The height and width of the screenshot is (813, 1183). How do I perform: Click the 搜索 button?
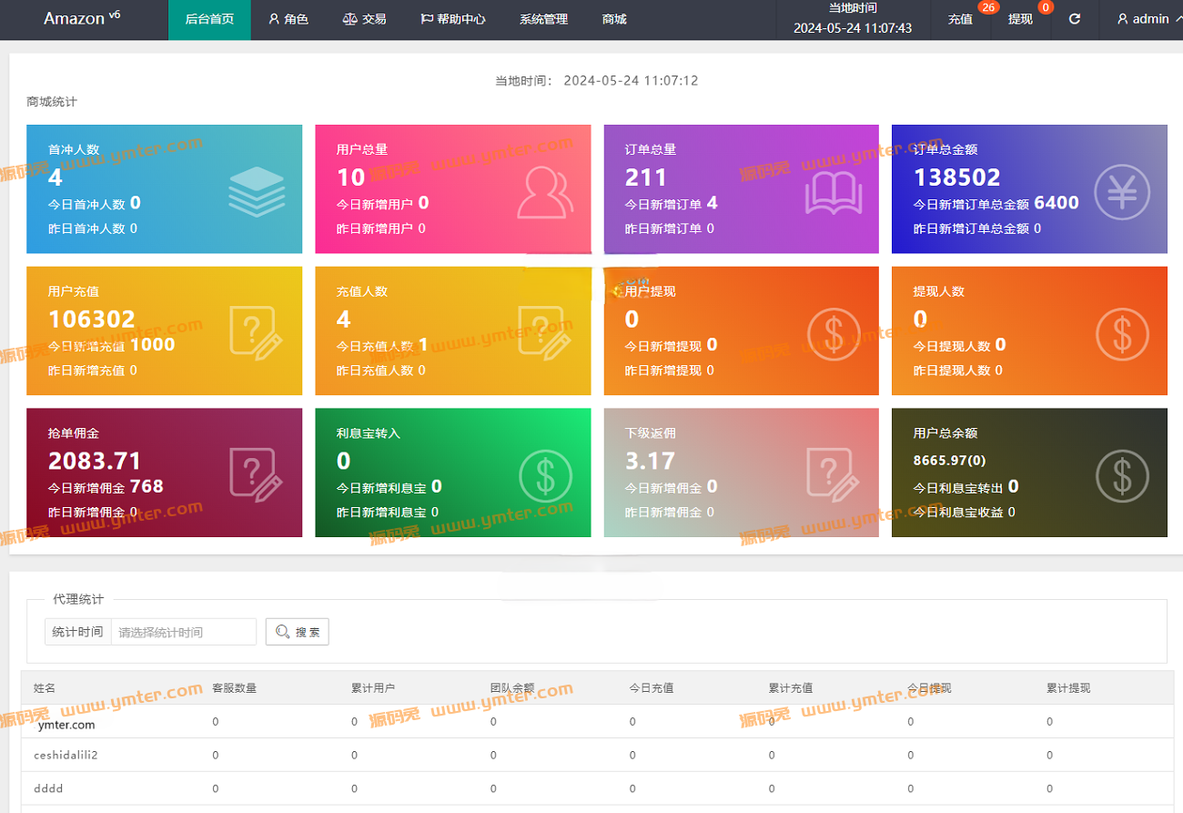[297, 632]
